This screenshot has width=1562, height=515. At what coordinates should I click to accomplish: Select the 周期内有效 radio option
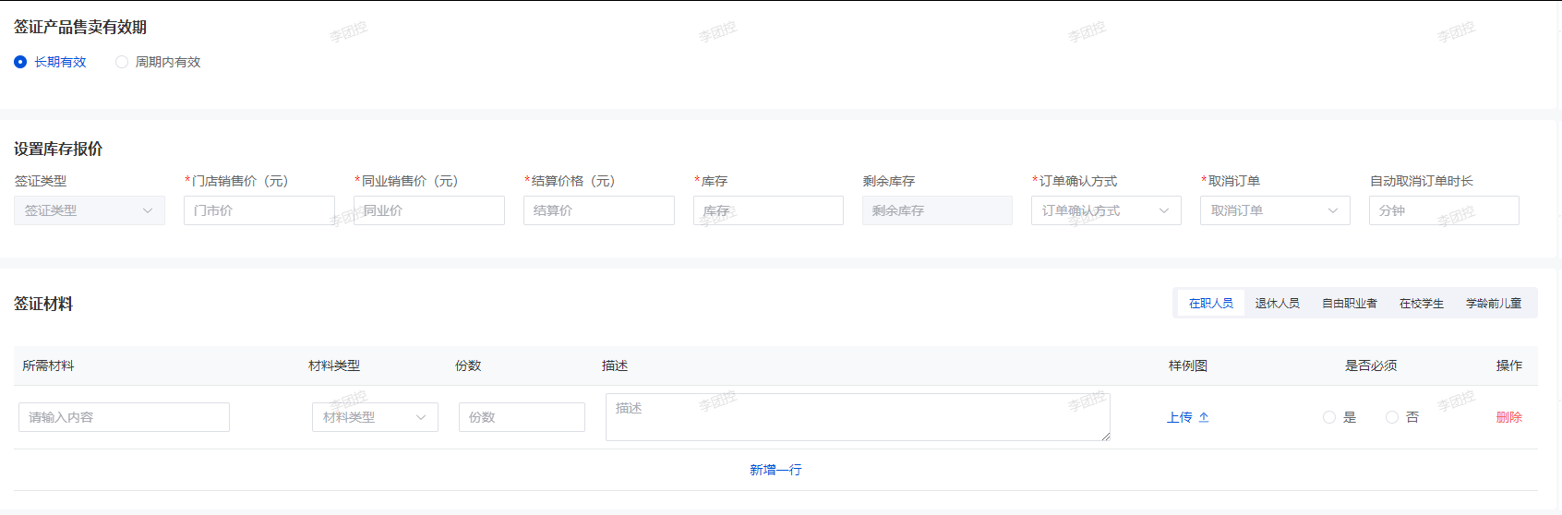(122, 62)
